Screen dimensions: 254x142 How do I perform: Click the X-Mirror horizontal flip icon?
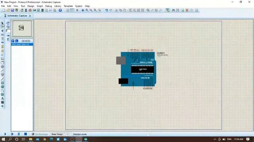point(8,35)
